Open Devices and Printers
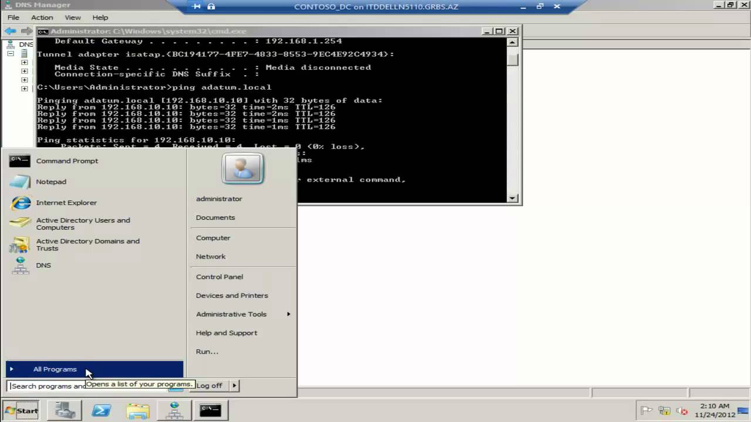The height and width of the screenshot is (422, 751). (x=232, y=295)
